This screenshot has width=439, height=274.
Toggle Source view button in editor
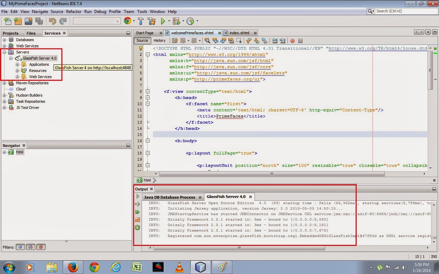[x=142, y=40]
